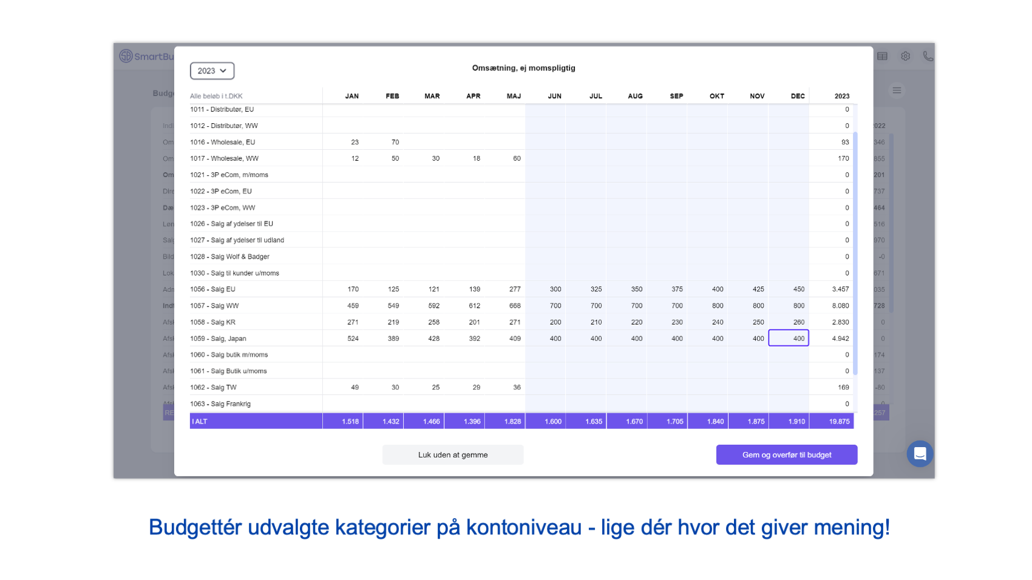The width and height of the screenshot is (1032, 580).
Task: Open the hamburger menu below the phone icon
Action: (x=897, y=90)
